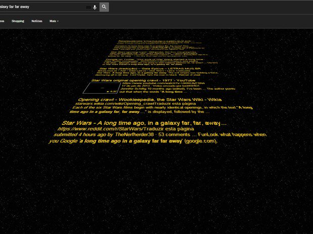Open the YouTube opening crawl video thumbnail

101,88
